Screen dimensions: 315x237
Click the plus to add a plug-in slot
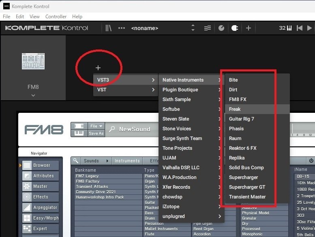pos(98,68)
